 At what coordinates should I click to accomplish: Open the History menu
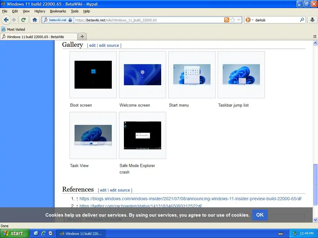click(39, 11)
